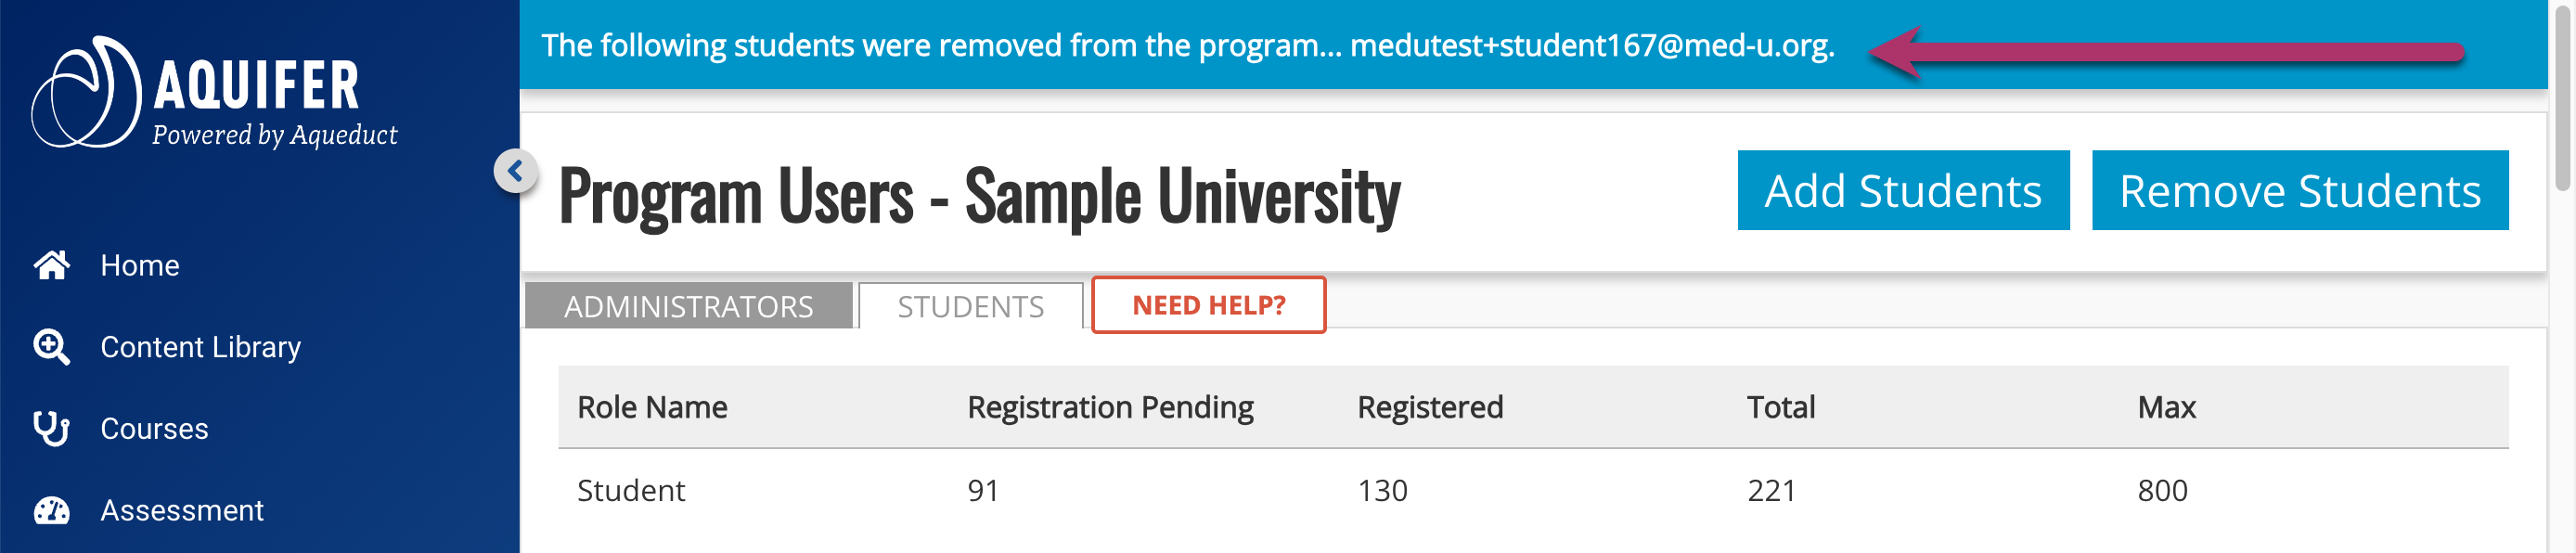Open the Content Library link
Viewport: 2576px width, 553px height.
200,347
